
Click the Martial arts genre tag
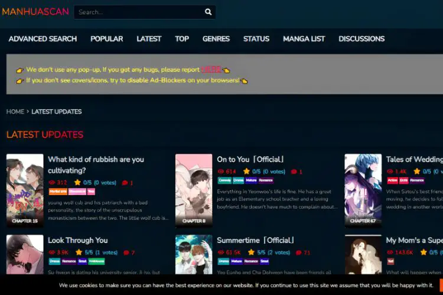(58, 192)
